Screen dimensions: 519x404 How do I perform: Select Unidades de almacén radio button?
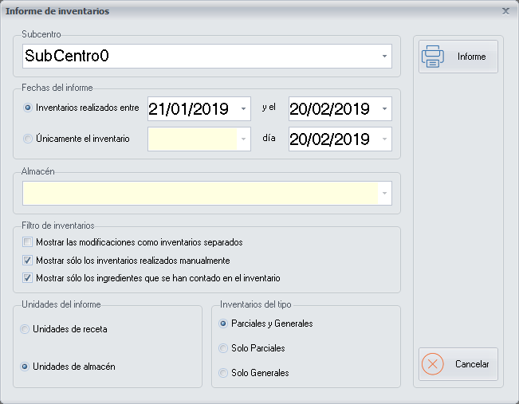[x=25, y=367]
